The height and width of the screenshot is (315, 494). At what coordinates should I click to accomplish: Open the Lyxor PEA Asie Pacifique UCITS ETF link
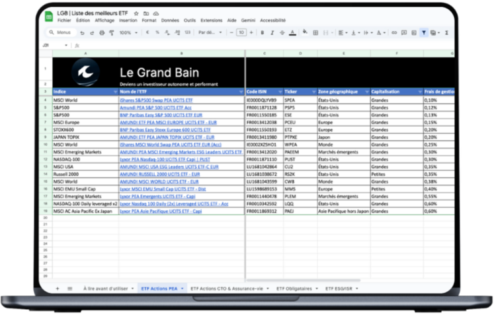(161, 211)
